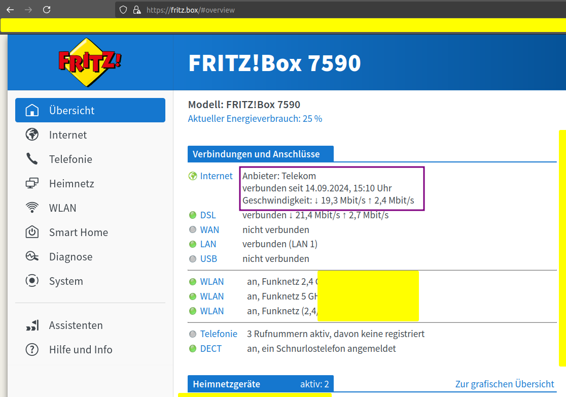The image size is (566, 397).
Task: Reload the page with the refresh icon
Action: (47, 10)
